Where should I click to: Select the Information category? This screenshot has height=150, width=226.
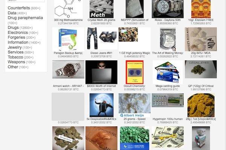pos(18,42)
